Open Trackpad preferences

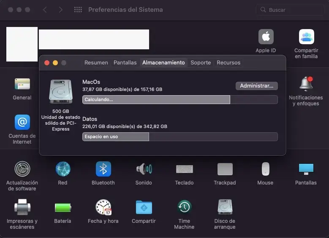tap(225, 169)
